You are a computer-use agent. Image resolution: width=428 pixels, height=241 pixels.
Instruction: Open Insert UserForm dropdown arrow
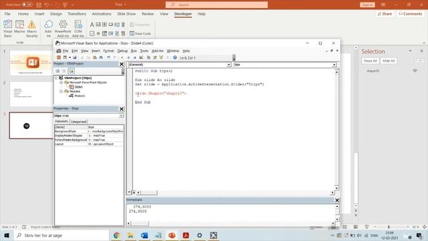[x=70, y=58]
